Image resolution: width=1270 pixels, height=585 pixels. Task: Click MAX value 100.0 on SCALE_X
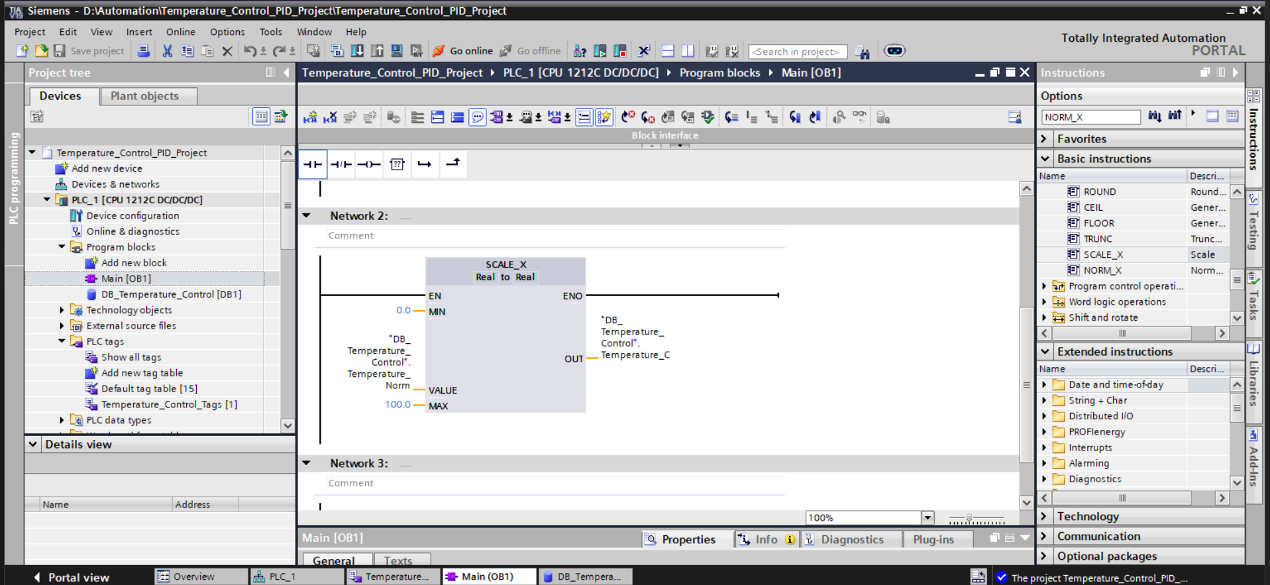(x=397, y=404)
